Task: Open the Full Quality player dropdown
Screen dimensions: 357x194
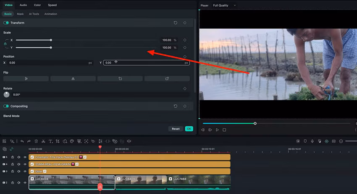Action: point(224,5)
